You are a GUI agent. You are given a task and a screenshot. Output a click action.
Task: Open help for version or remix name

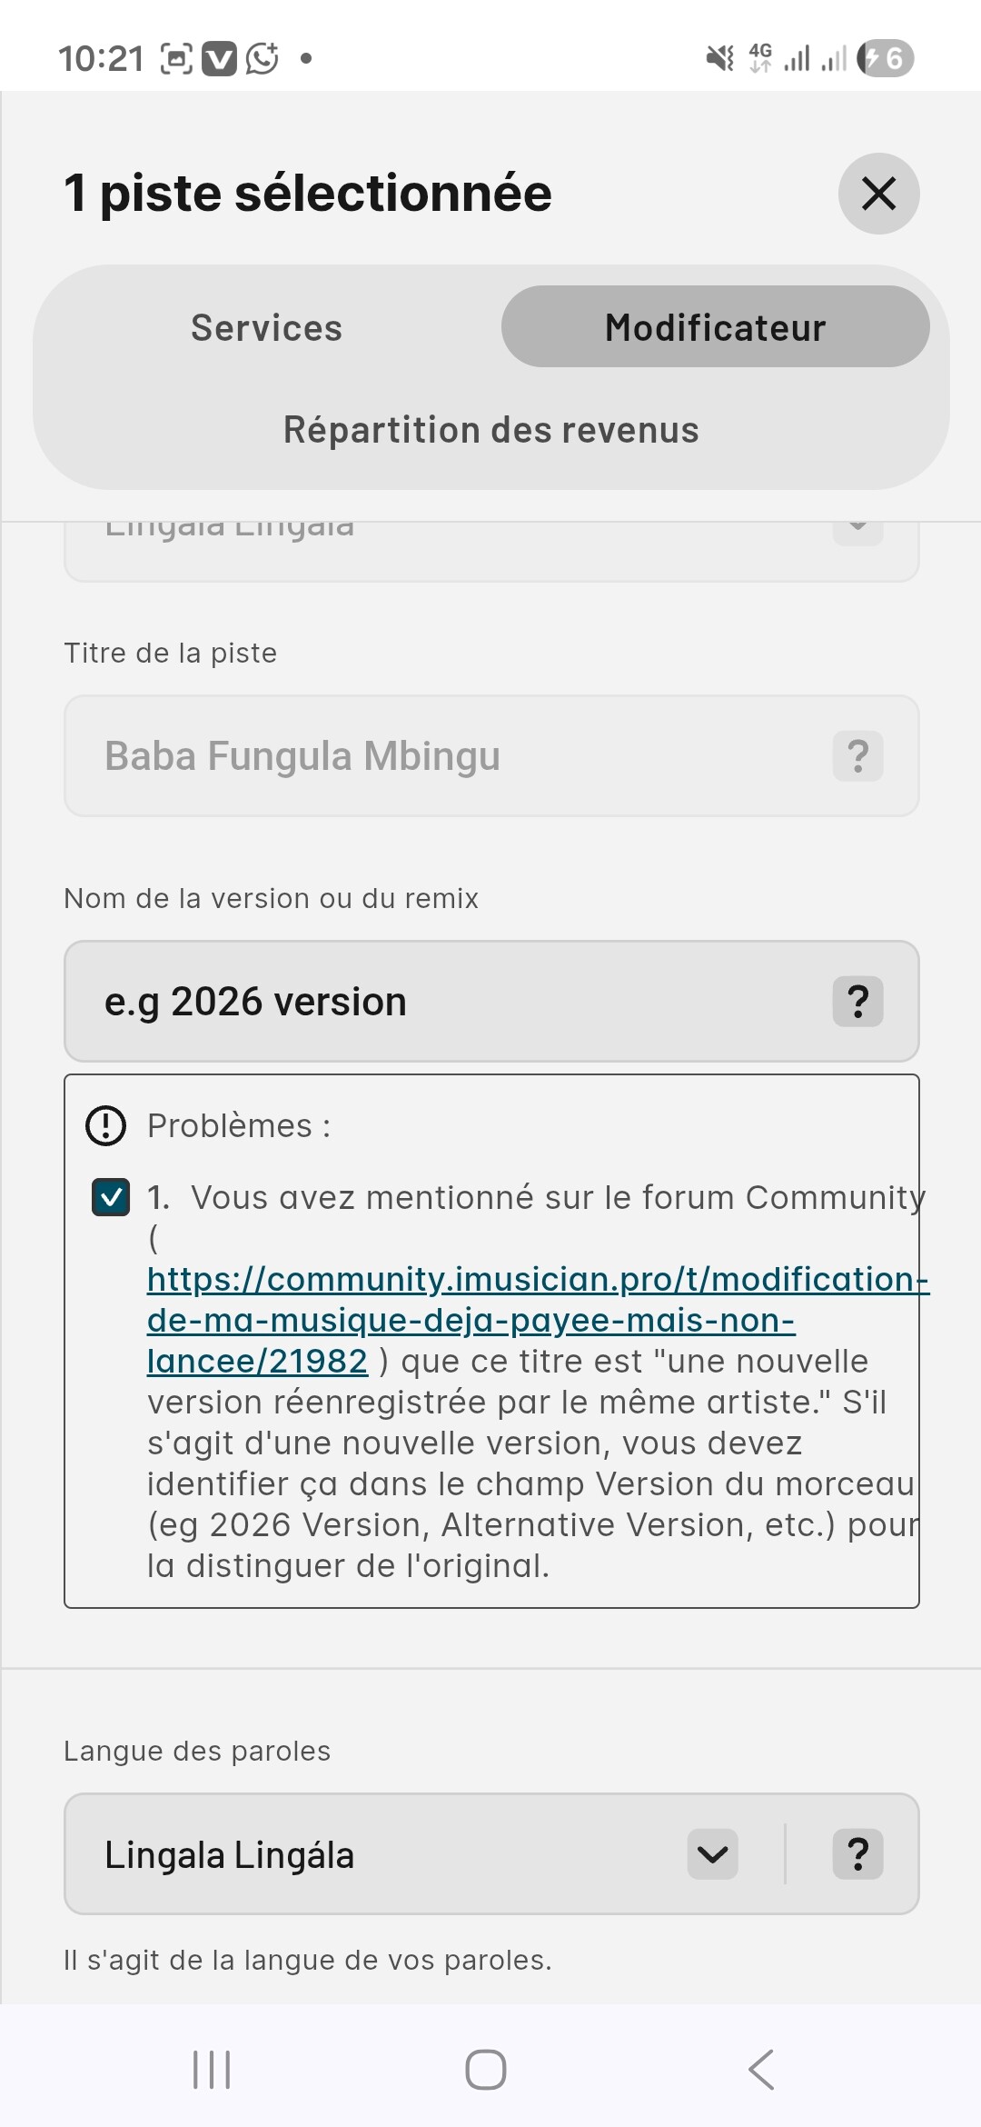click(857, 1002)
